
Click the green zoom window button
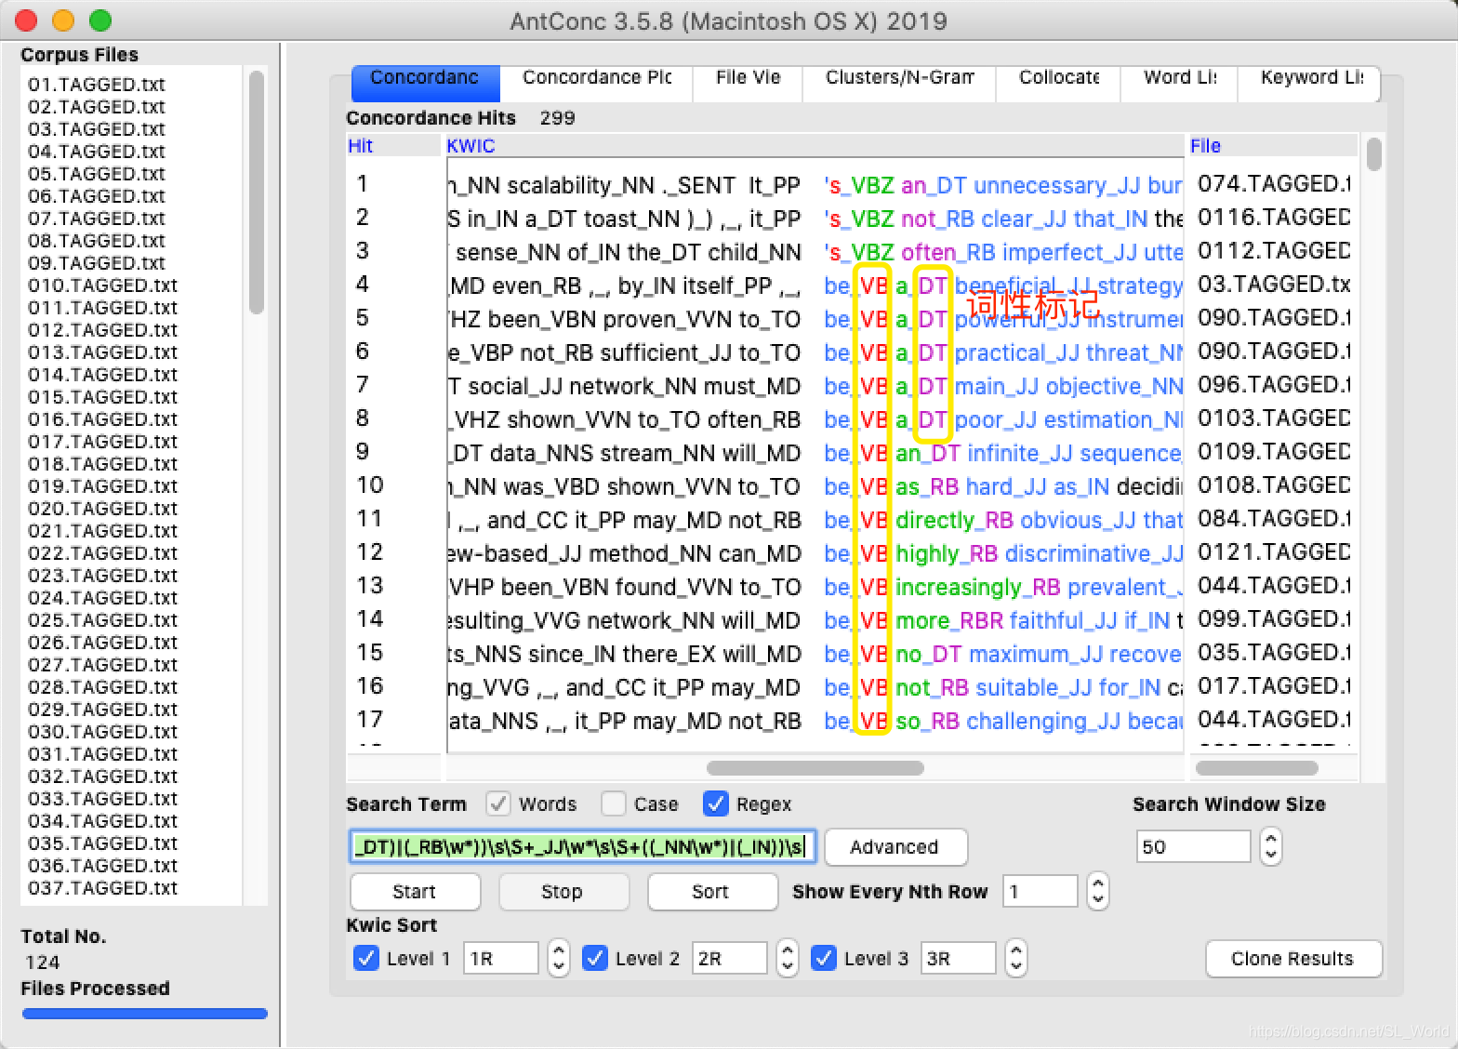pyautogui.click(x=100, y=20)
